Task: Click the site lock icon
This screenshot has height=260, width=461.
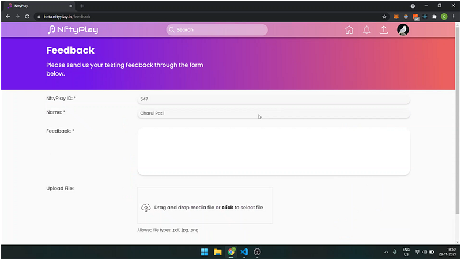Action: coord(39,17)
